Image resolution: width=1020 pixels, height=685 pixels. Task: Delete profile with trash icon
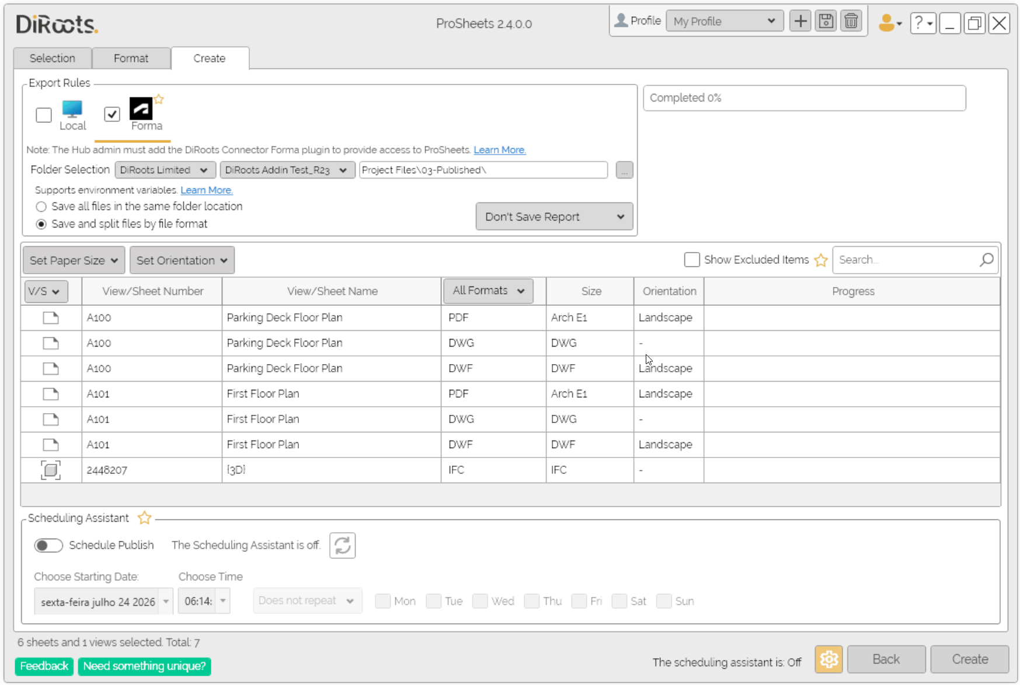click(851, 22)
